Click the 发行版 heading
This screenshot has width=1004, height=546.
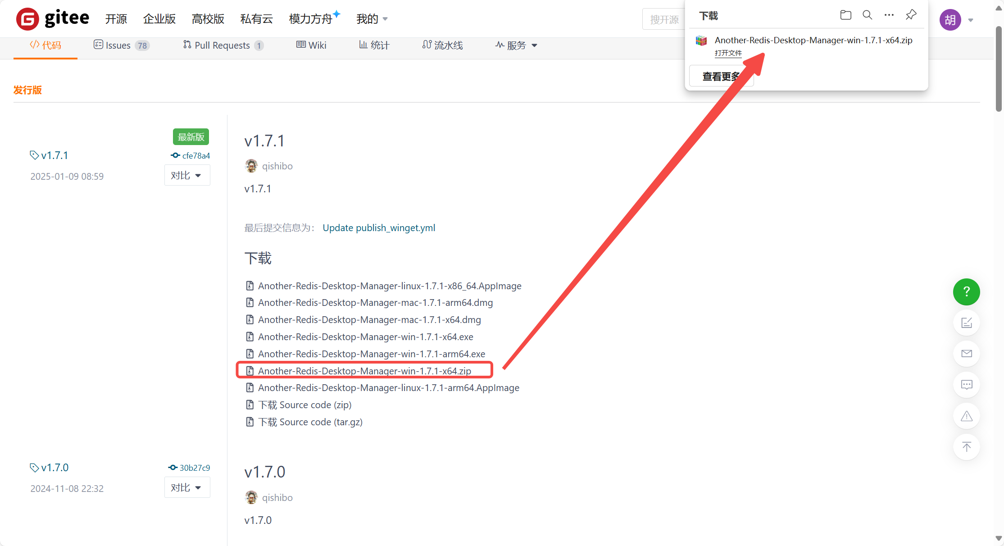tap(27, 90)
